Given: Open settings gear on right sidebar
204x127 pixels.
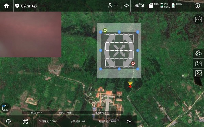Looking at the screenshot, I should [x=199, y=54].
